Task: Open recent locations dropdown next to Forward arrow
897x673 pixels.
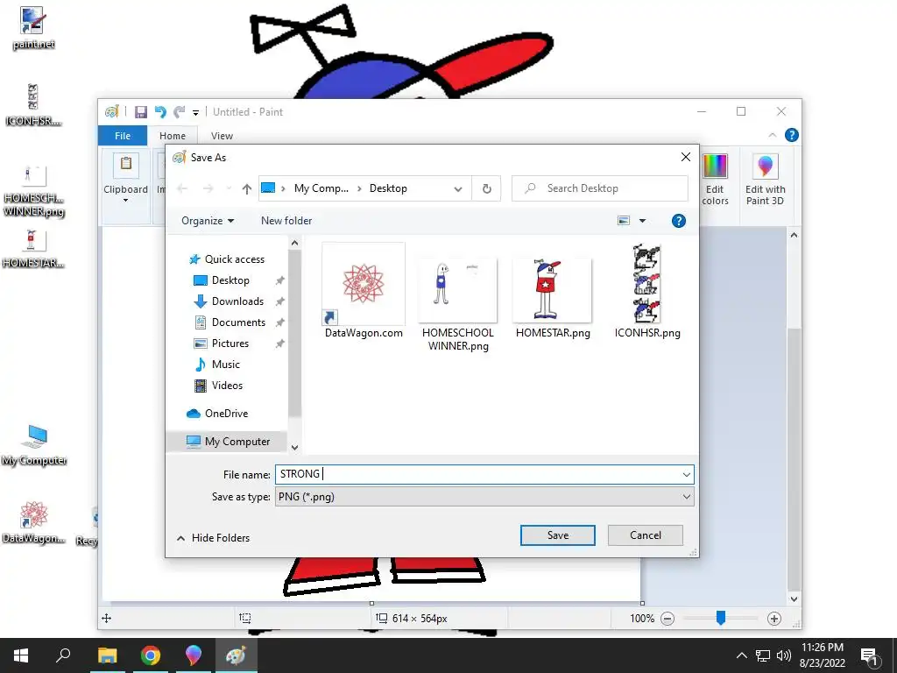Action: click(x=229, y=188)
